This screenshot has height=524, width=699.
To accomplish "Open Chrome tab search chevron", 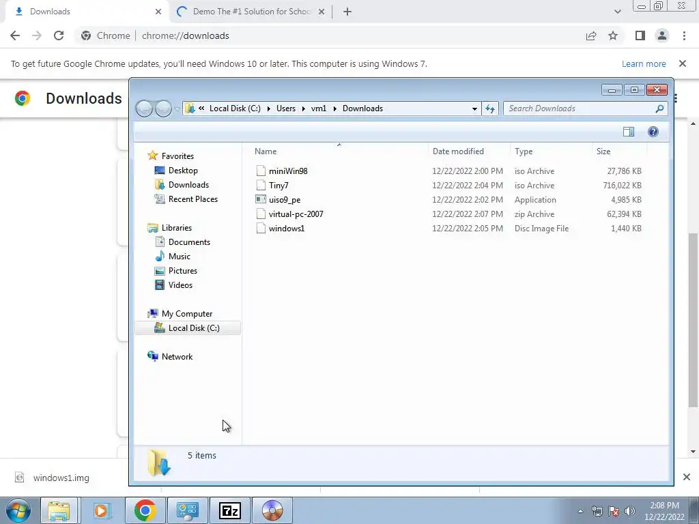I will pyautogui.click(x=617, y=12).
